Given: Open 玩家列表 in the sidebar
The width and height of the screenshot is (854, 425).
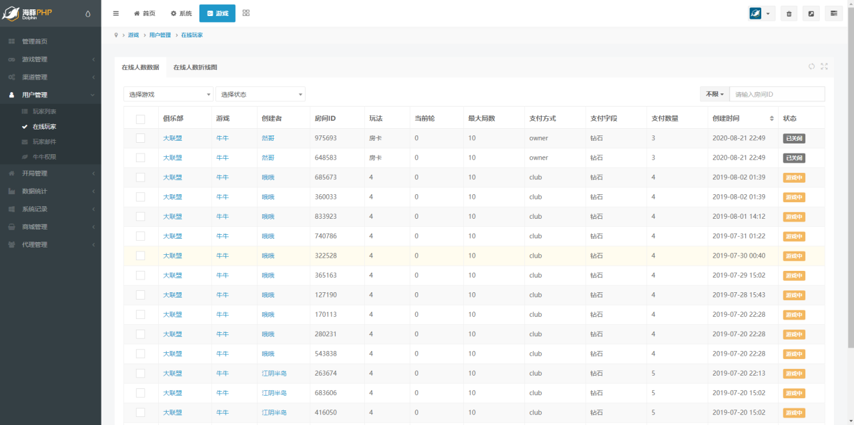Looking at the screenshot, I should point(45,111).
